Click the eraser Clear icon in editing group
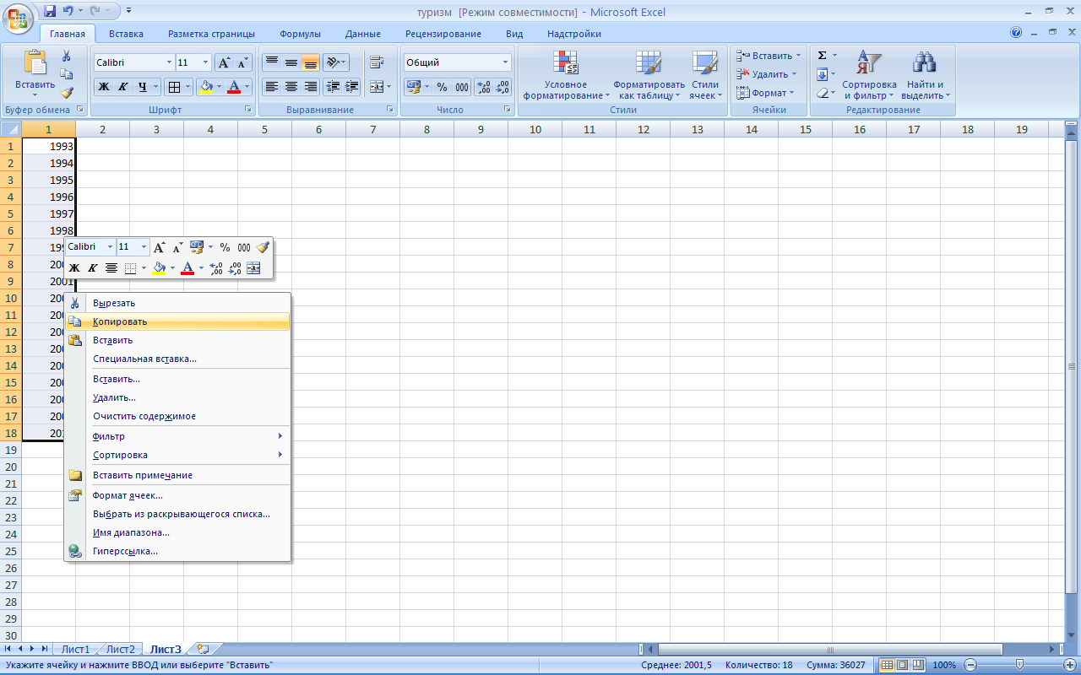This screenshot has height=675, width=1081. pyautogui.click(x=822, y=93)
